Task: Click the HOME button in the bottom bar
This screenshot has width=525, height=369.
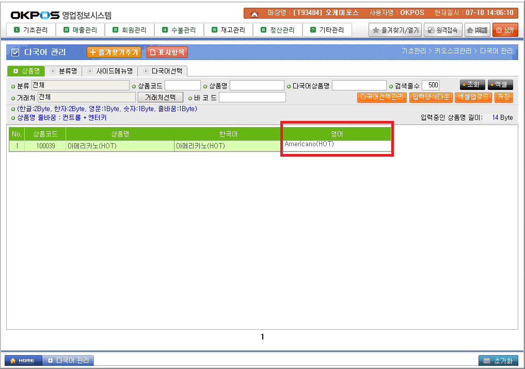Action: [x=22, y=360]
